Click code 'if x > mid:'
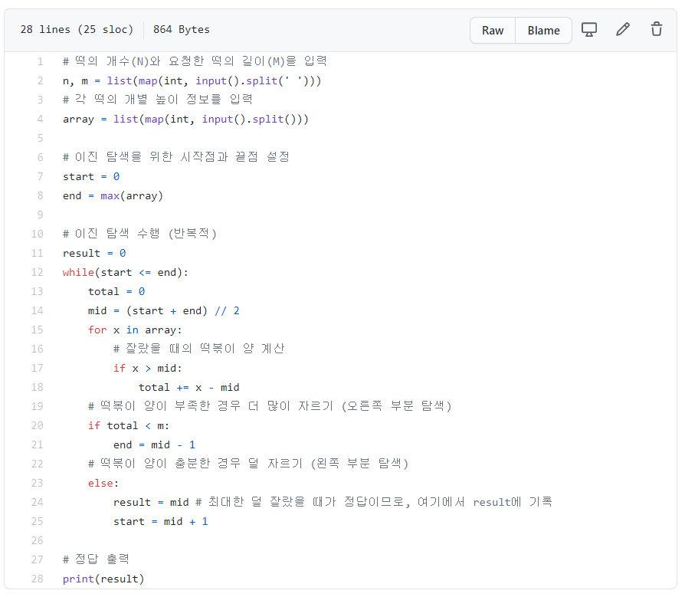Image resolution: width=685 pixels, height=597 pixels. 148,368
